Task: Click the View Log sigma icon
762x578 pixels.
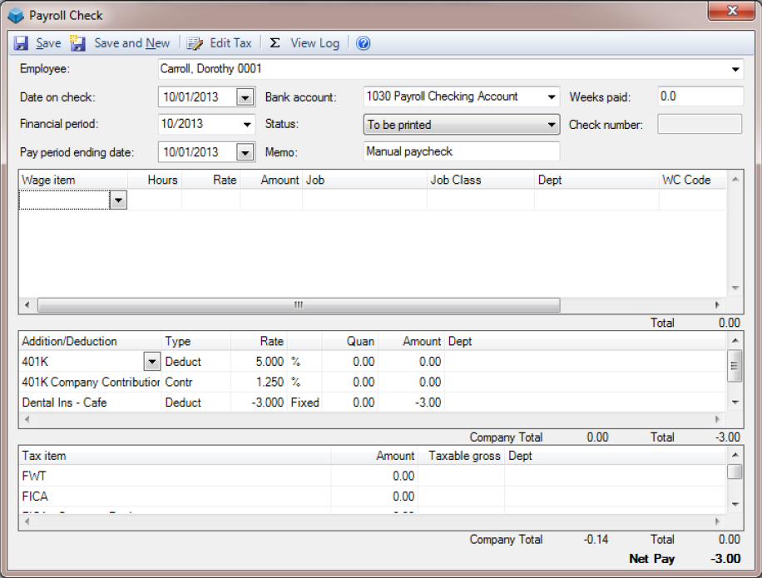Action: [x=275, y=43]
